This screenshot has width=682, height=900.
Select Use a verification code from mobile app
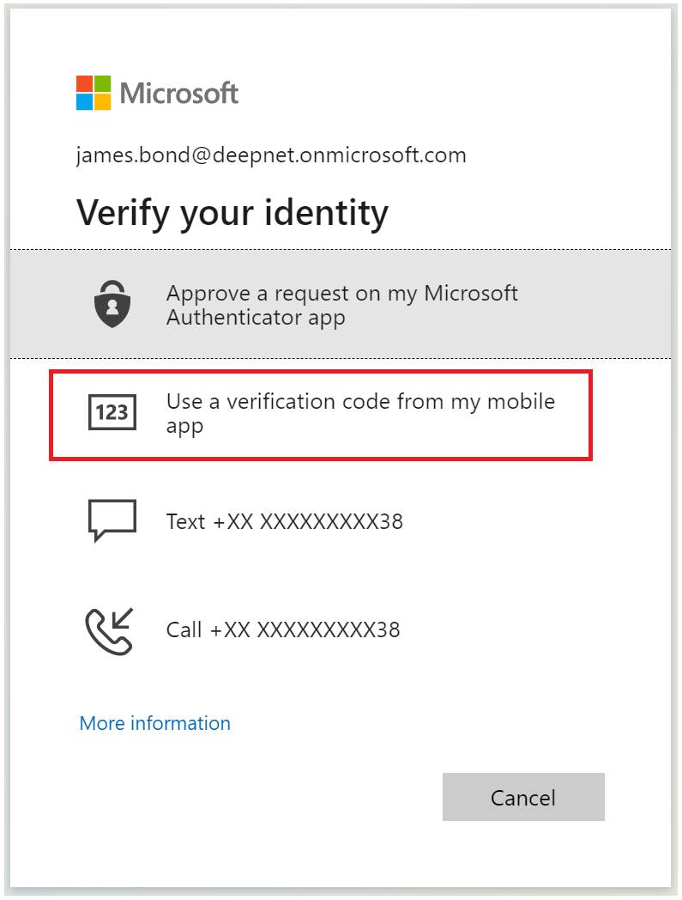pos(360,413)
